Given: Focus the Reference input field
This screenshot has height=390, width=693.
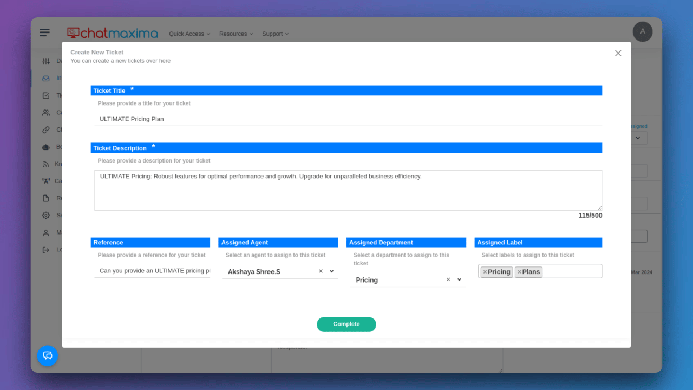Looking at the screenshot, I should coord(152,271).
